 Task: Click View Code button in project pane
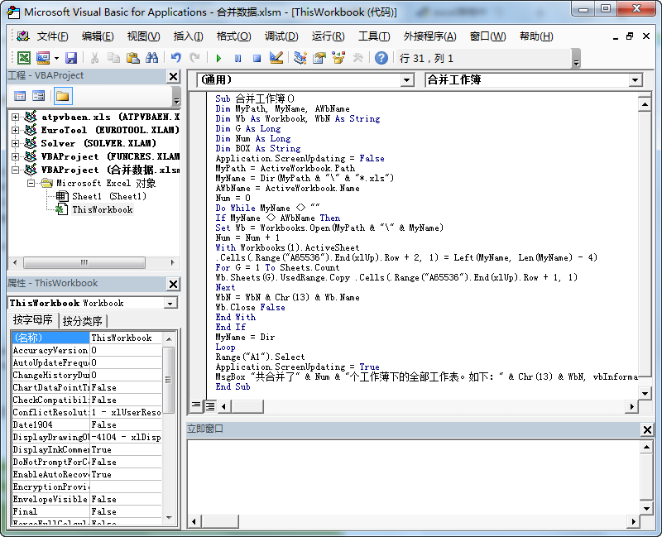(x=20, y=96)
